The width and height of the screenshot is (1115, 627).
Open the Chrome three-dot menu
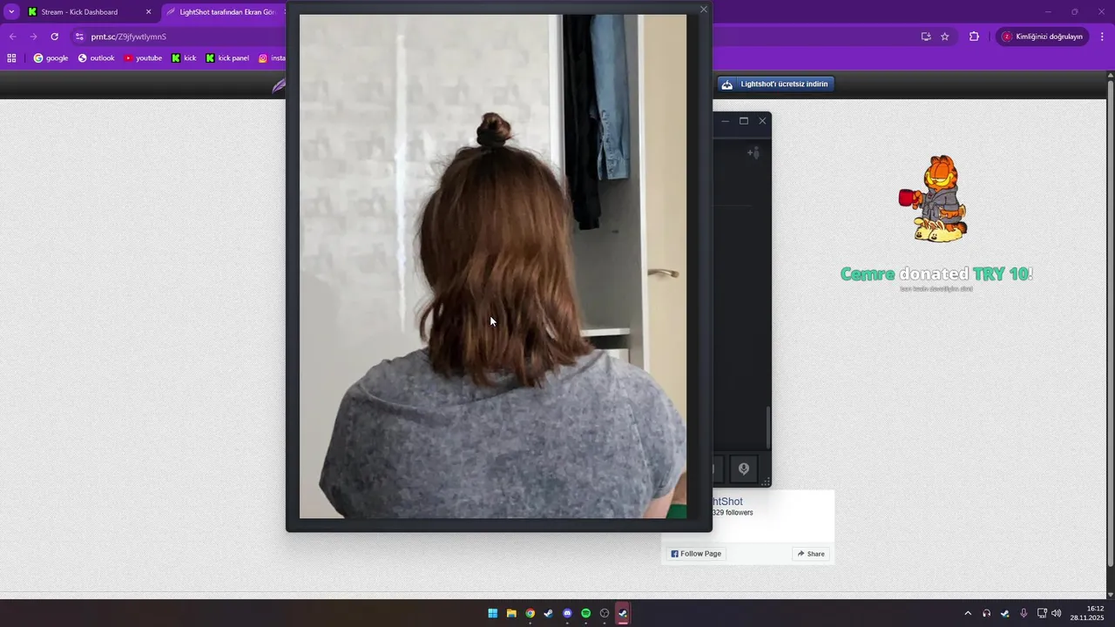(x=1103, y=37)
